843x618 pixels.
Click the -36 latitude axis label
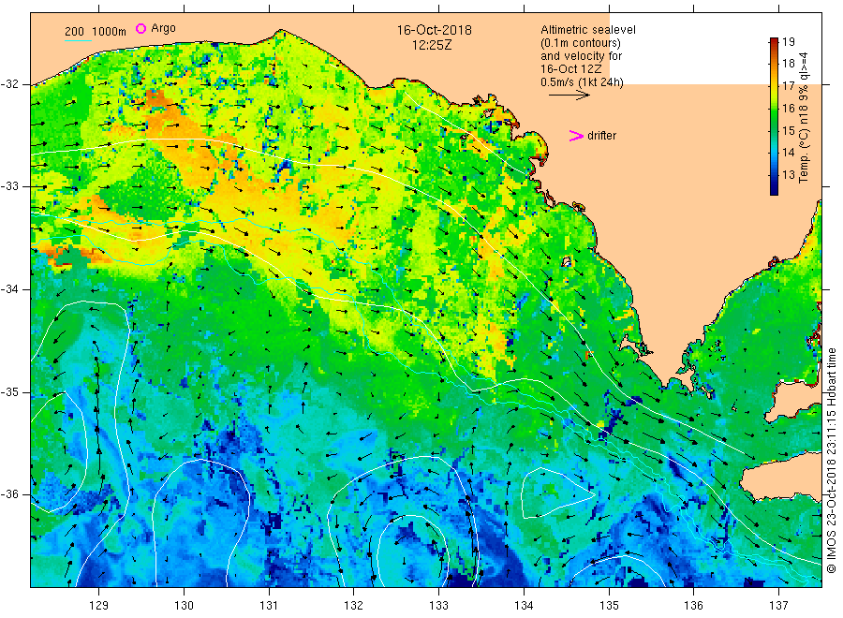(x=9, y=494)
